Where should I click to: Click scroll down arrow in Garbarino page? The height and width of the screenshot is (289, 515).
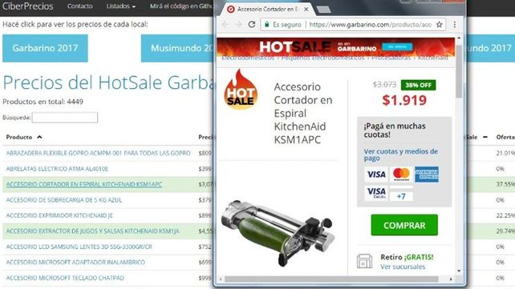coord(459,271)
